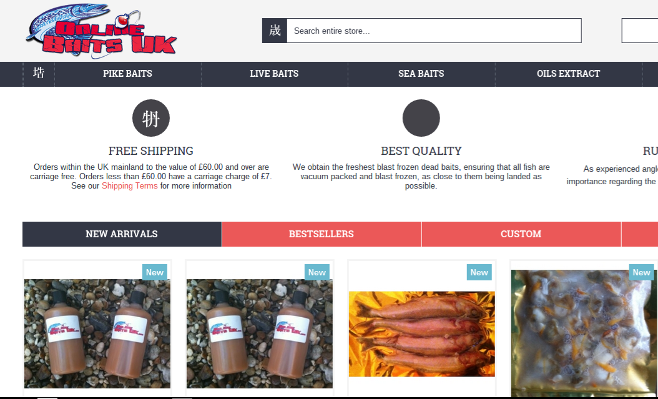658x399 pixels.
Task: Switch to the New Arrivals tab
Action: point(122,234)
